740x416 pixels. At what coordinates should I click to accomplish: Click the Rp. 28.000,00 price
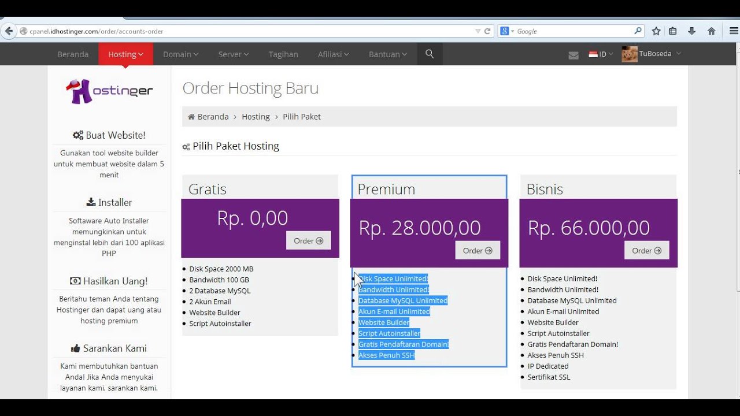click(x=420, y=228)
